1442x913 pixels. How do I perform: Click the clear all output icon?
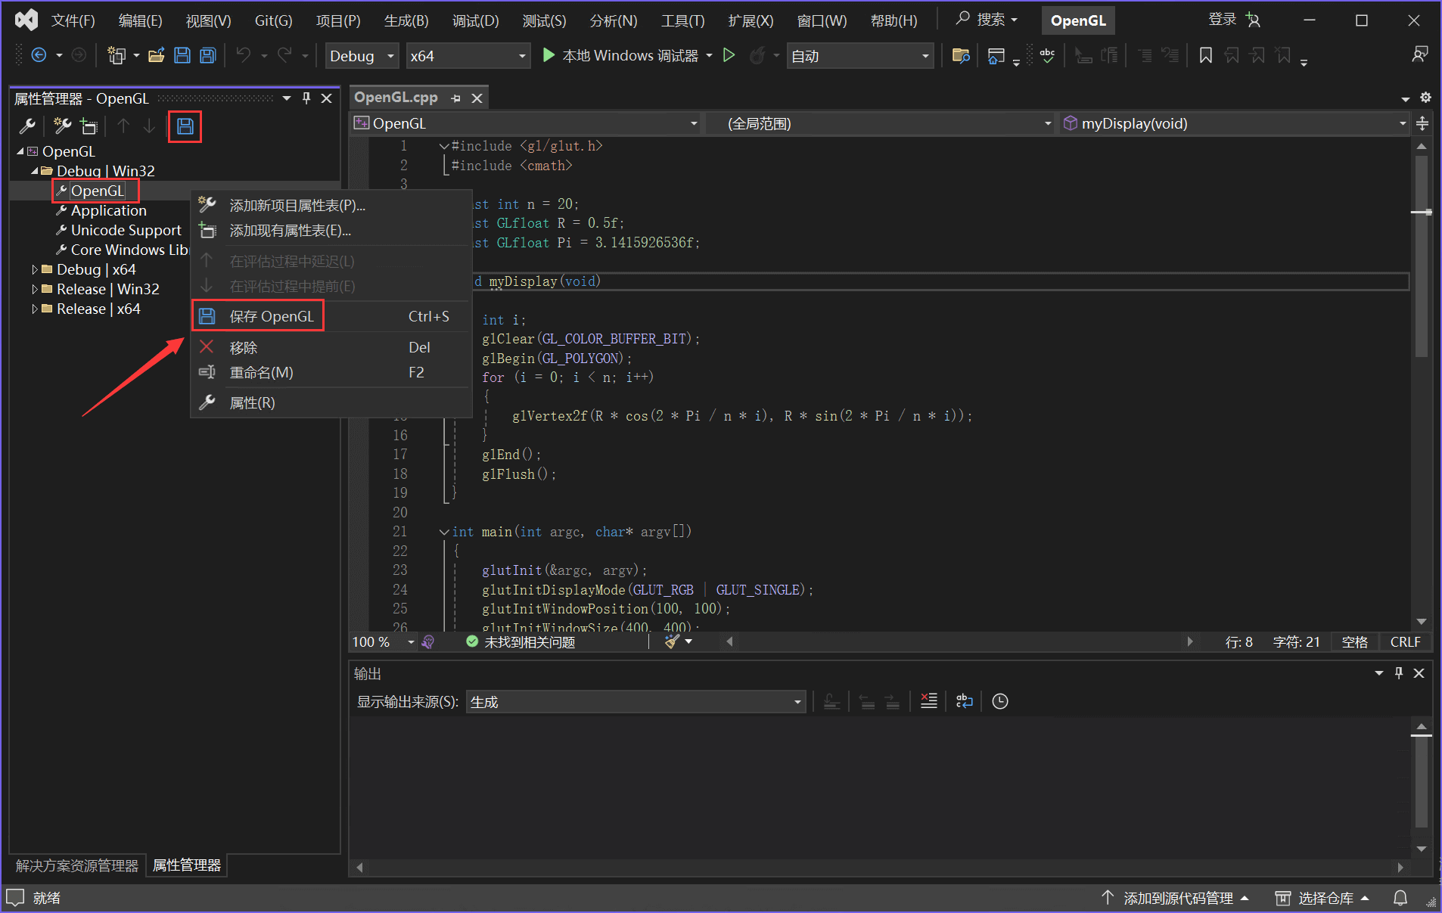click(x=928, y=701)
